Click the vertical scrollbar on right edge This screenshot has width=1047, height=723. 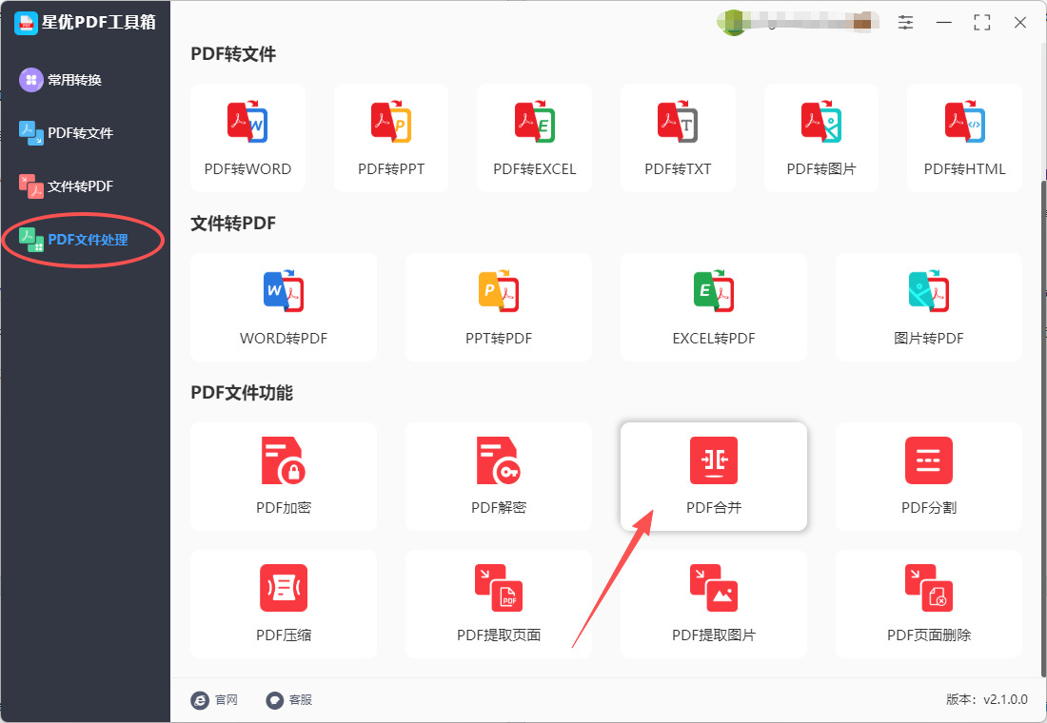pos(1043,427)
